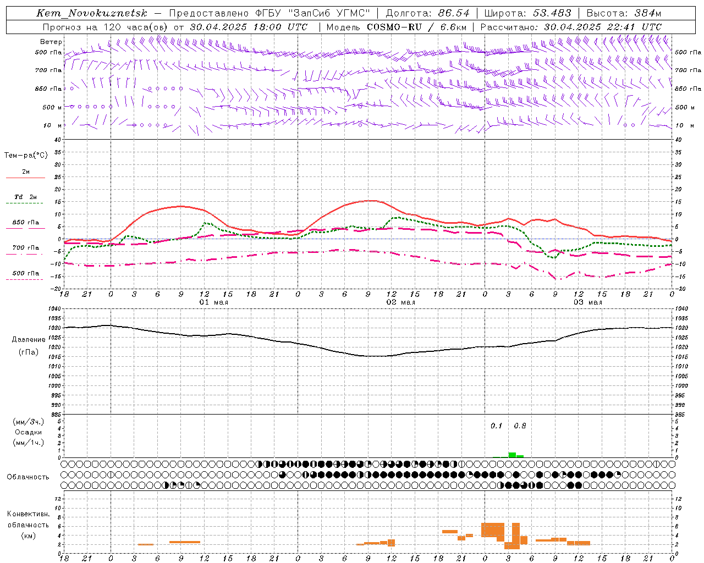Click the '02 мая' date label

point(400,302)
